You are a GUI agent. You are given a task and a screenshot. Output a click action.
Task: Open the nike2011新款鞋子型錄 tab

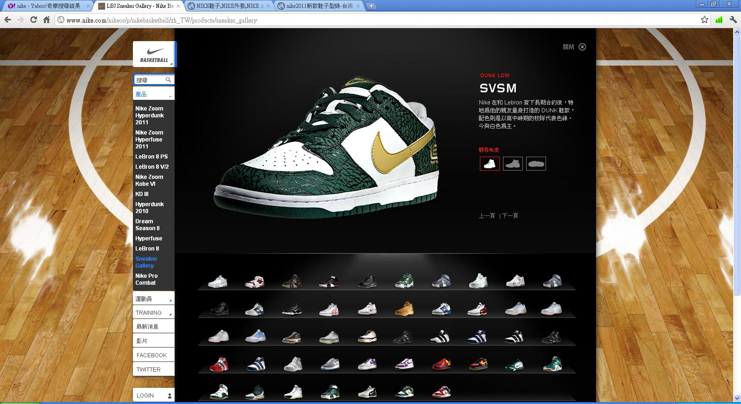point(320,6)
